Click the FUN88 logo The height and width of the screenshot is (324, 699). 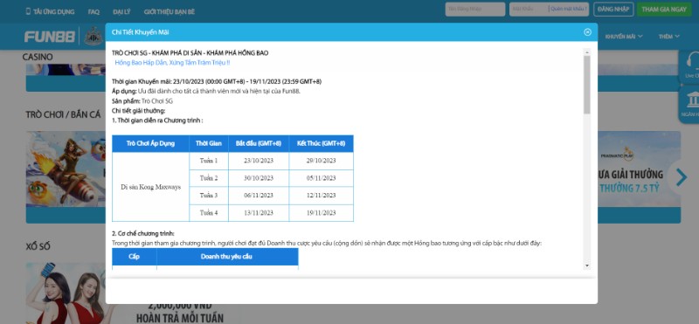click(50, 37)
